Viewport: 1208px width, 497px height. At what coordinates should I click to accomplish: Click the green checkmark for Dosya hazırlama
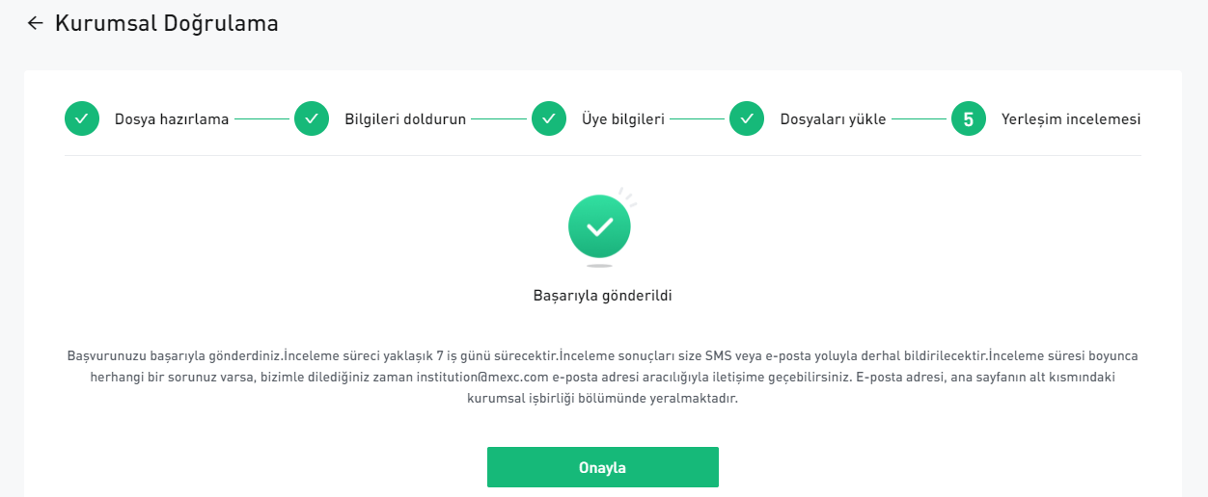[x=82, y=118]
